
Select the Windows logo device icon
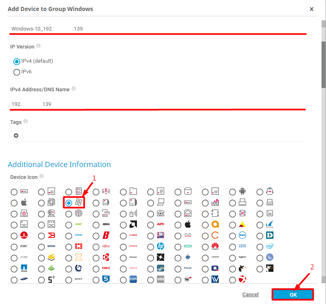click(79, 202)
